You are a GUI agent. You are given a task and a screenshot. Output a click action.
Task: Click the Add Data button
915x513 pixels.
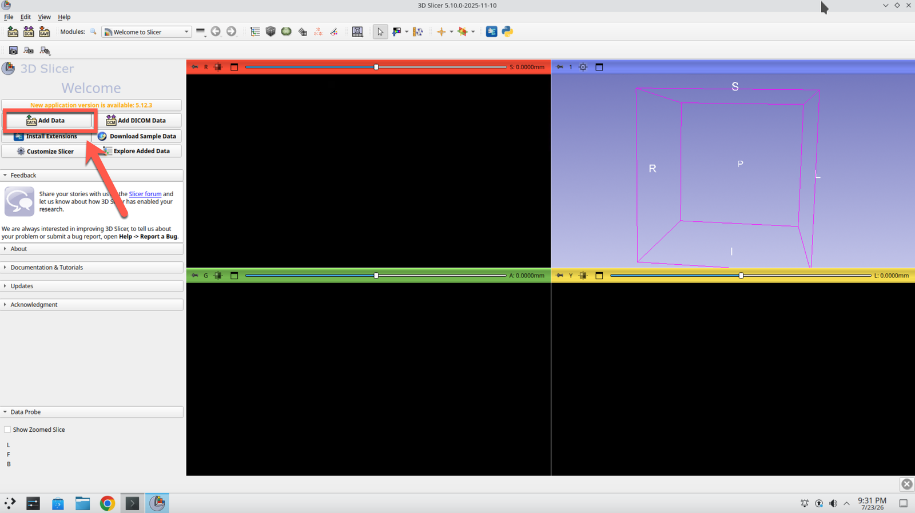[x=46, y=121]
